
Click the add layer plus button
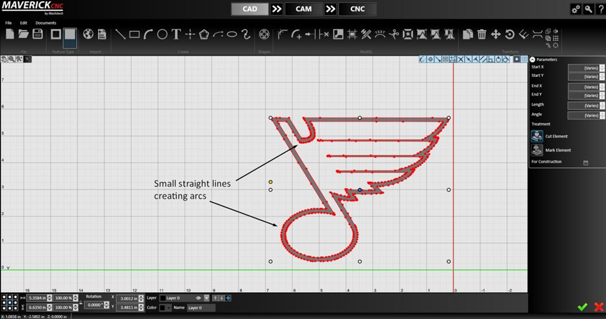[x=228, y=298]
